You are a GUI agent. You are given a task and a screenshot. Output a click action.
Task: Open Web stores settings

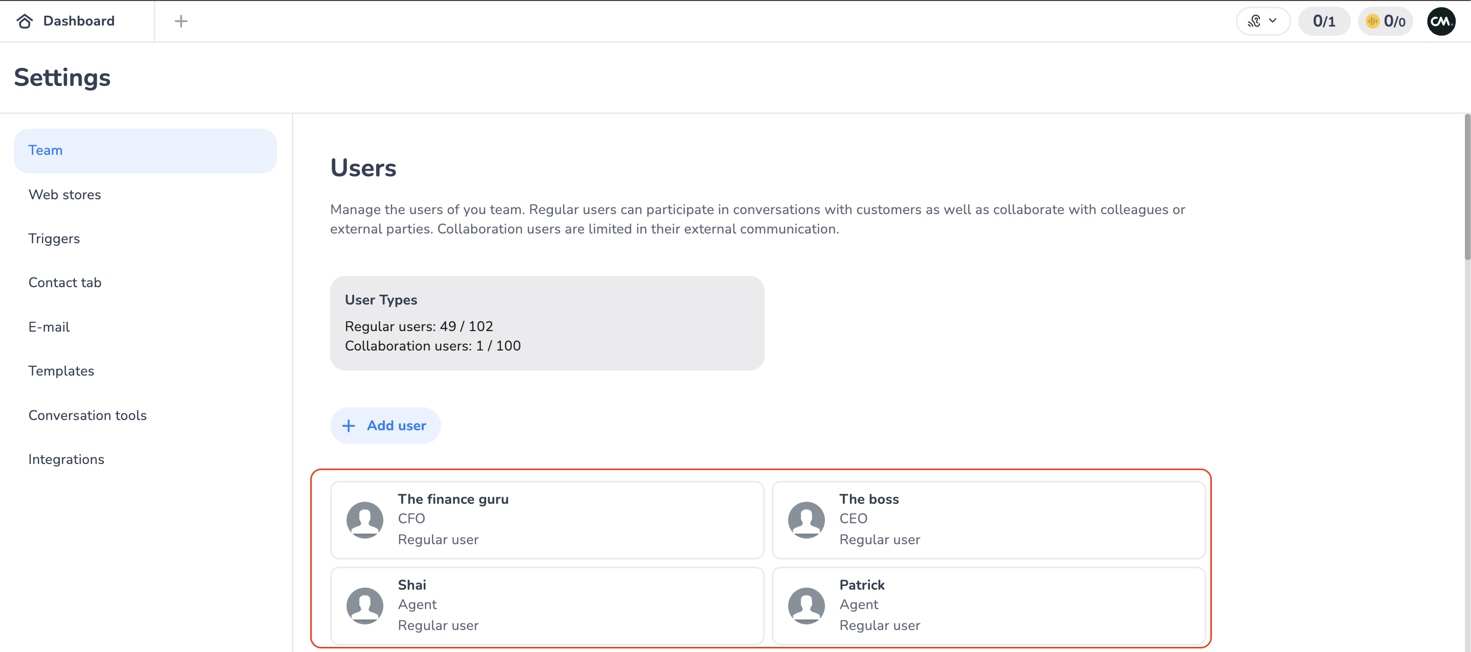tap(64, 195)
